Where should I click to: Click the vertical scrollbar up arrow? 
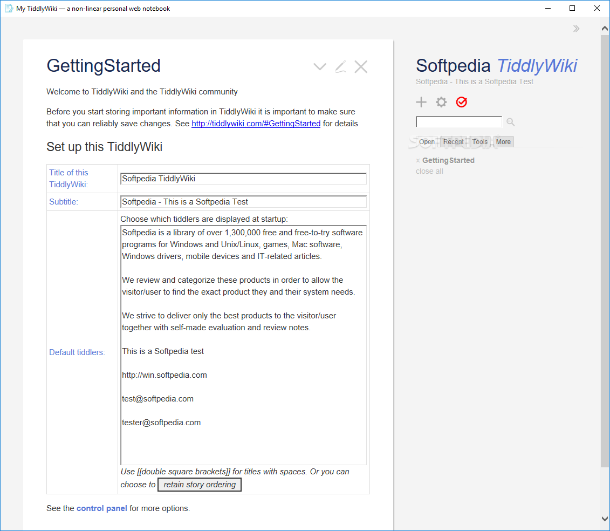coord(605,29)
